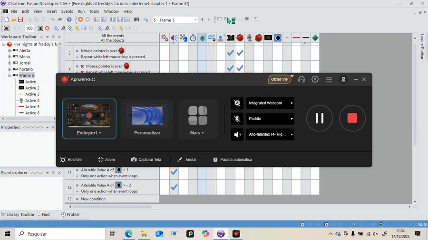Open the Padrão microphone dropdown
428x240 pixels.
[270, 119]
